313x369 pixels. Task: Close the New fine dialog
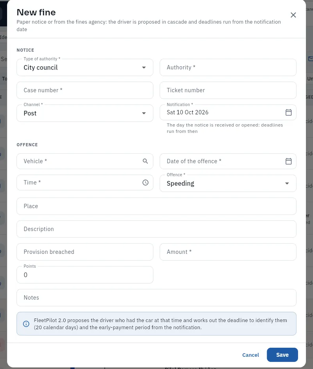(x=293, y=15)
